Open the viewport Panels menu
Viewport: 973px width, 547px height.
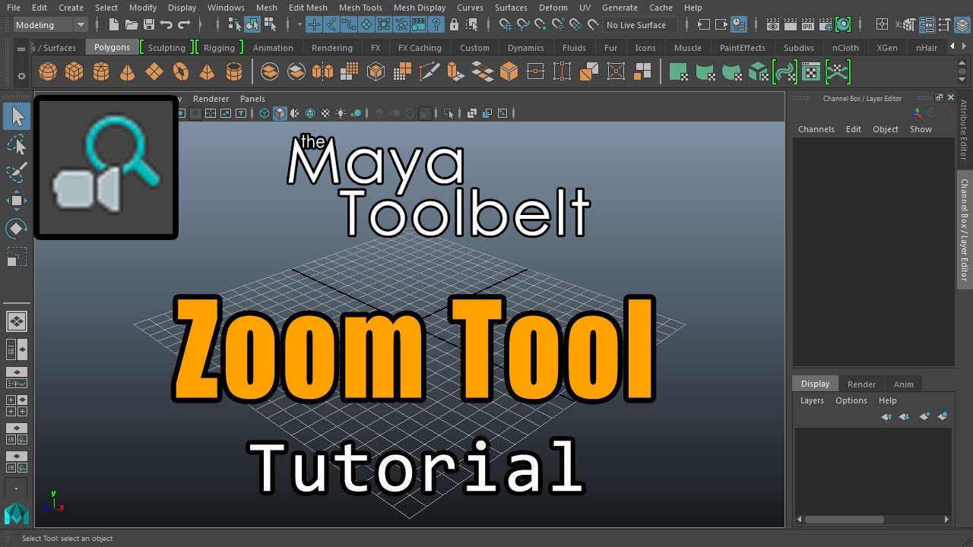(x=252, y=99)
